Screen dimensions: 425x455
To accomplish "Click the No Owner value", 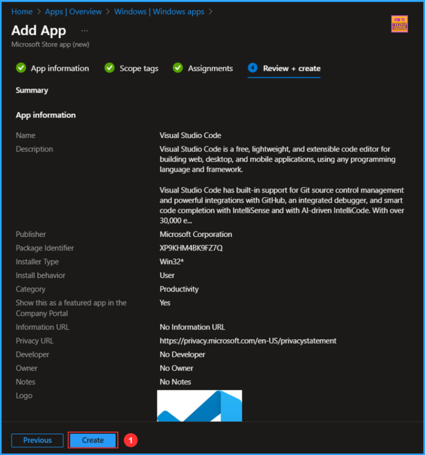I will 176,368.
